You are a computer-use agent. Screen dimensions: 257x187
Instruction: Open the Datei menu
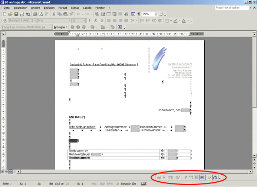coord(7,8)
